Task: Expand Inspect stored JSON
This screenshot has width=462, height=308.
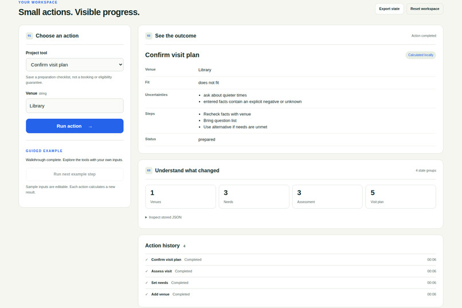Action: (x=163, y=217)
